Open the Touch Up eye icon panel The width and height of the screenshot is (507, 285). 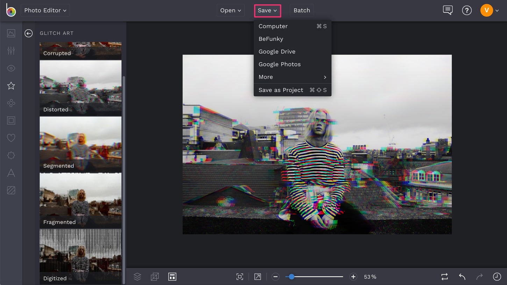(11, 68)
